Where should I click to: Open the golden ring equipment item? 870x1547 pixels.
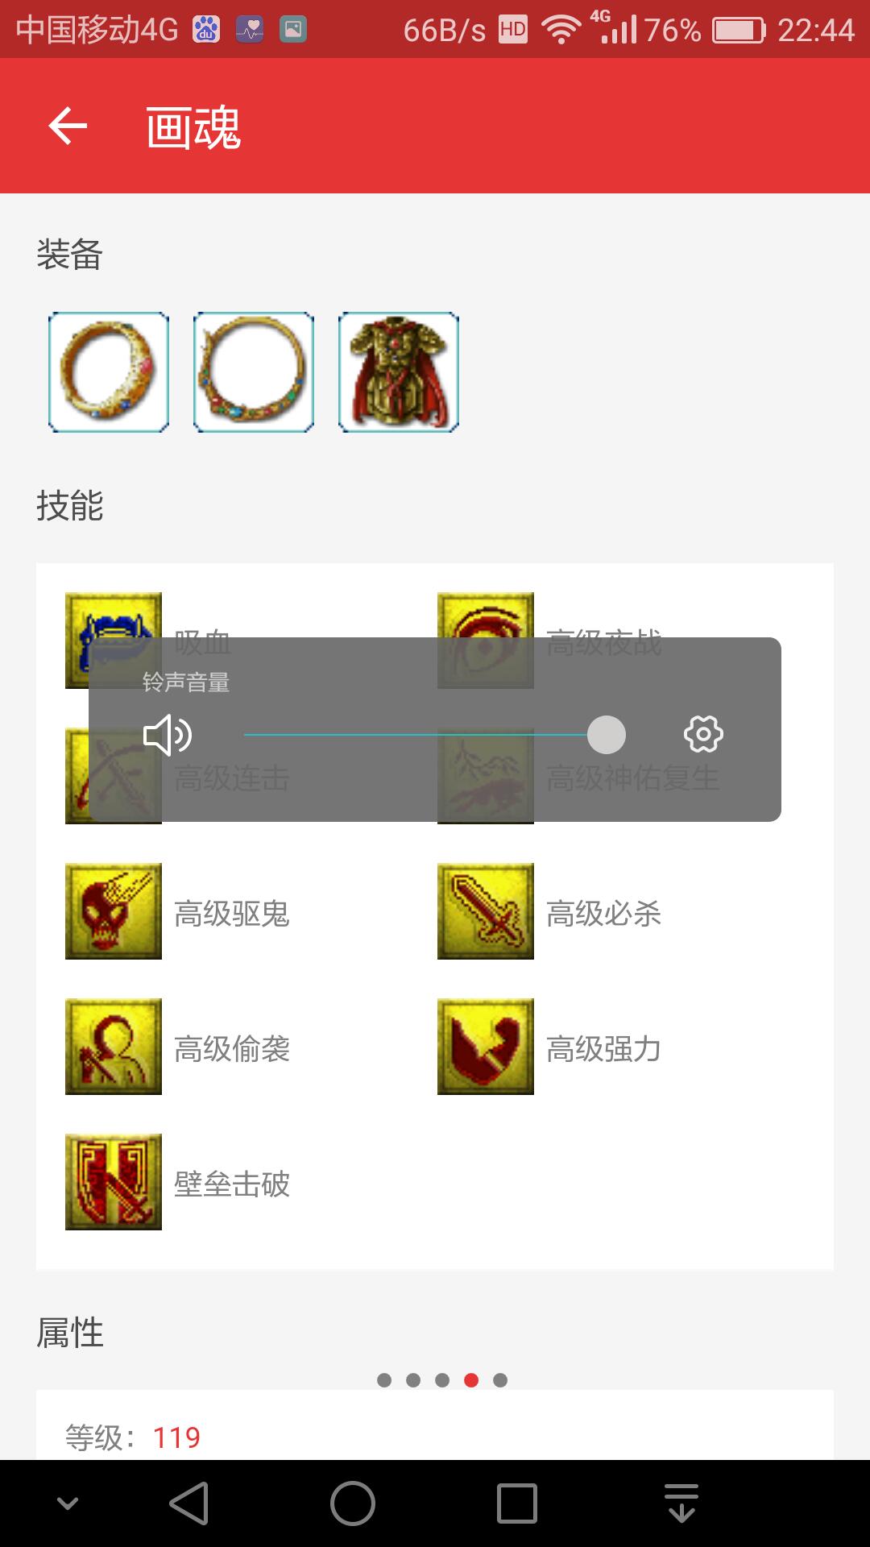[109, 372]
